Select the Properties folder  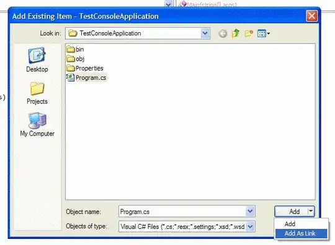click(x=85, y=68)
